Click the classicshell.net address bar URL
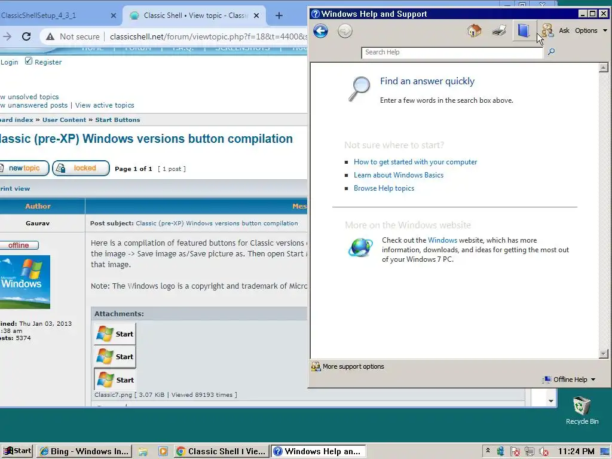The height and width of the screenshot is (459, 612). (208, 36)
